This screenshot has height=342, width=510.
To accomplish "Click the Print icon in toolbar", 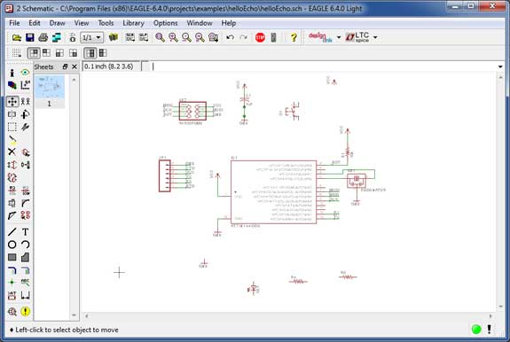I will (x=43, y=37).
